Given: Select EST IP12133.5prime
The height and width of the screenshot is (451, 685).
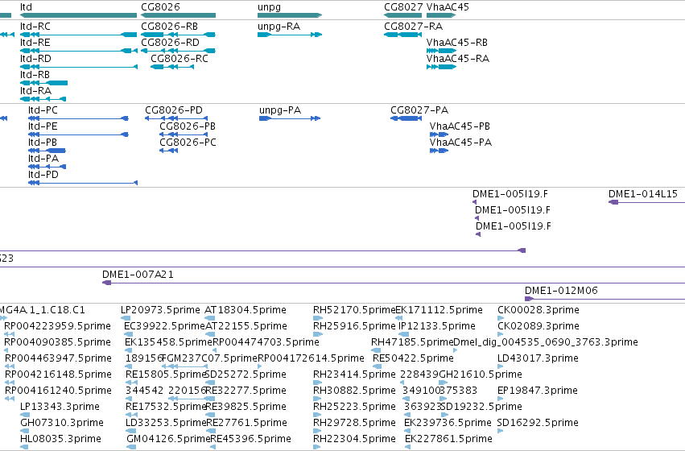Looking at the screenshot, I should click(x=437, y=326).
